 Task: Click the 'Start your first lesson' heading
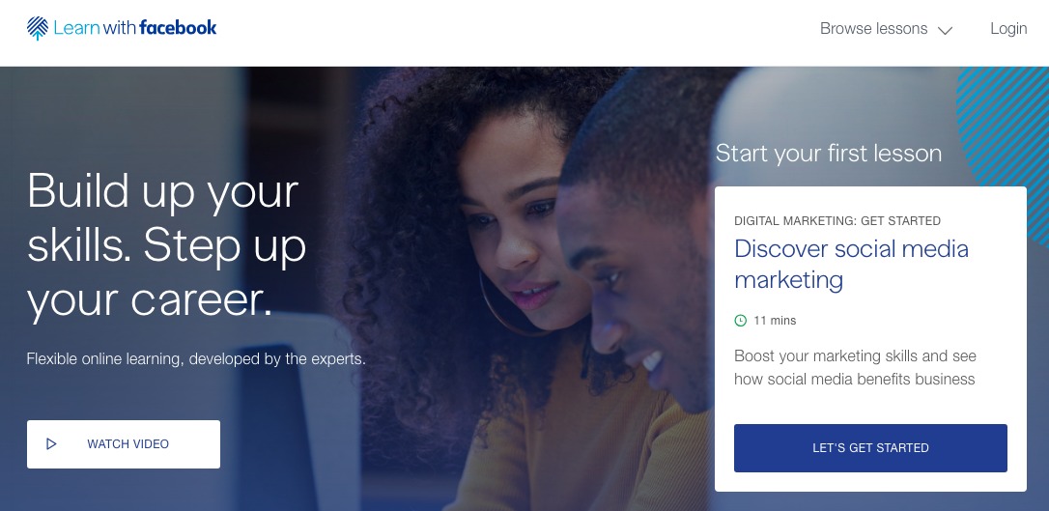pyautogui.click(x=828, y=154)
